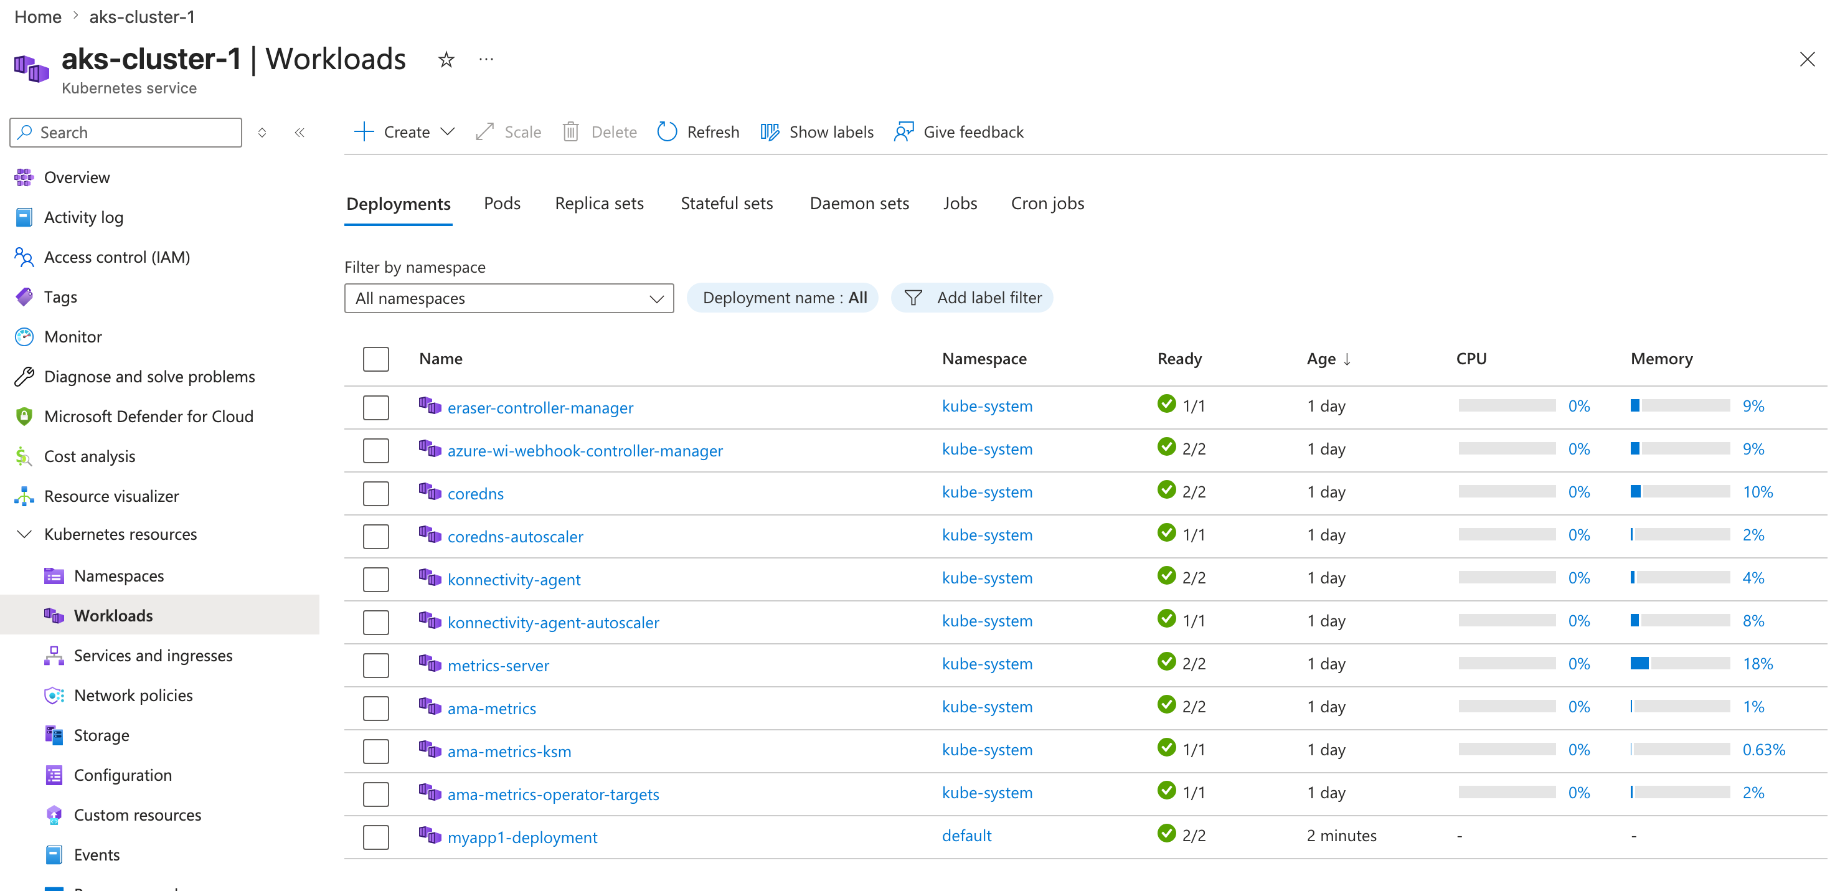Click the expand/collapse all sidebar toggle arrows
Image resolution: width=1835 pixels, height=891 pixels.
point(262,133)
